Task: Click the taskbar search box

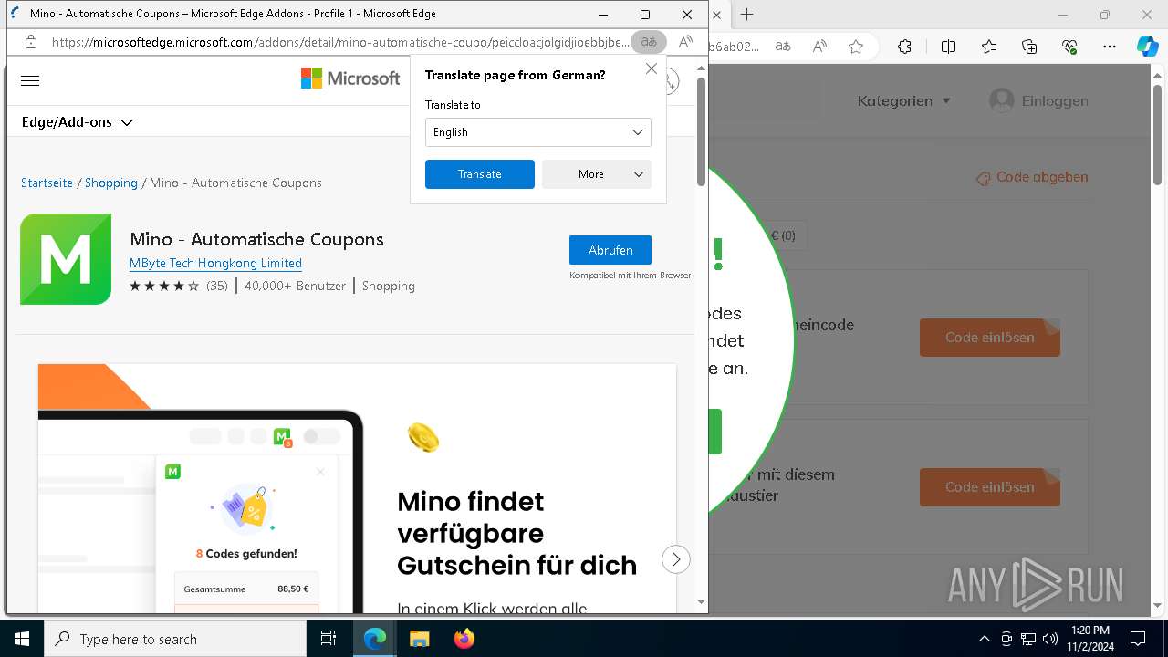Action: pos(175,639)
